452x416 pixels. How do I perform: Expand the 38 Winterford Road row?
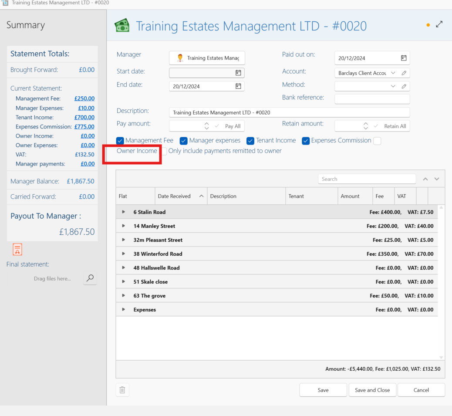point(123,254)
